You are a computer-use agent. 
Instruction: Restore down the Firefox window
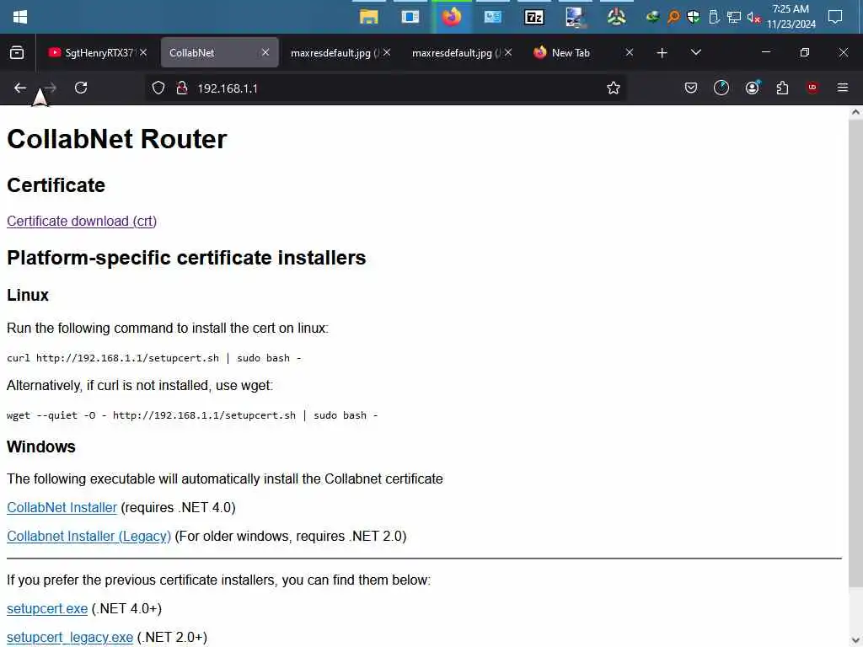tap(805, 52)
